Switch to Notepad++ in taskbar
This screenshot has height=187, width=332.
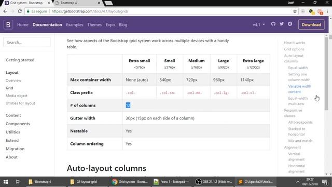[x=172, y=182]
